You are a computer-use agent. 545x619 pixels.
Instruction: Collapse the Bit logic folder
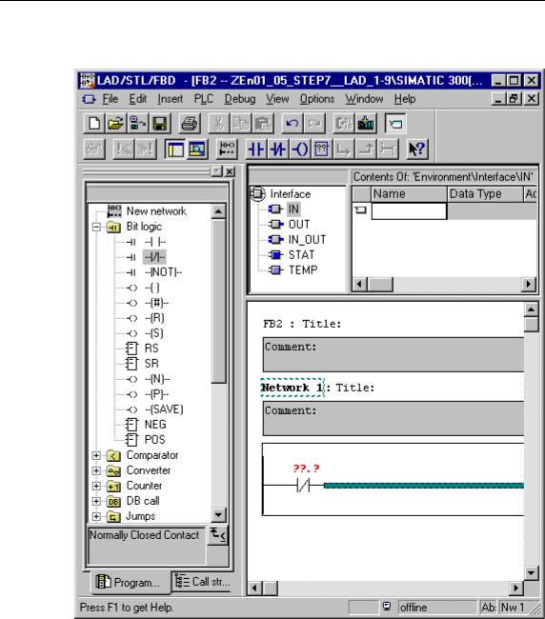(x=96, y=227)
